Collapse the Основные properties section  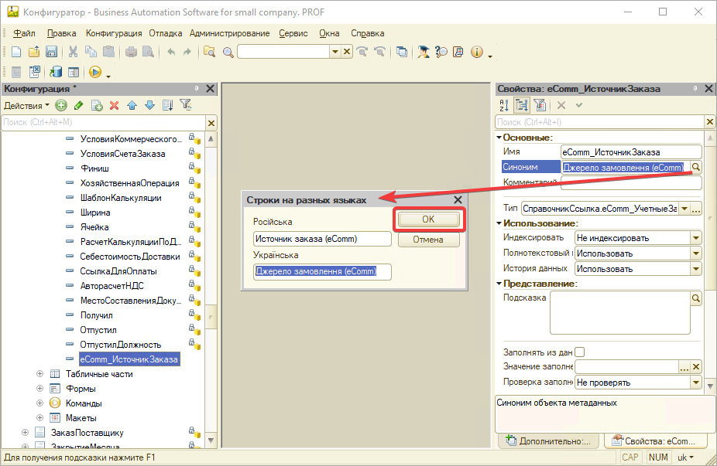[499, 138]
